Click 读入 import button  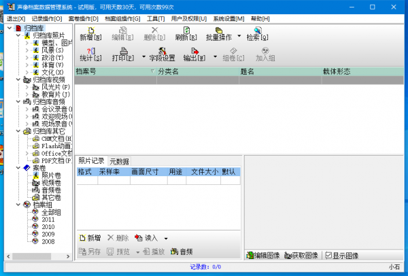(146, 238)
